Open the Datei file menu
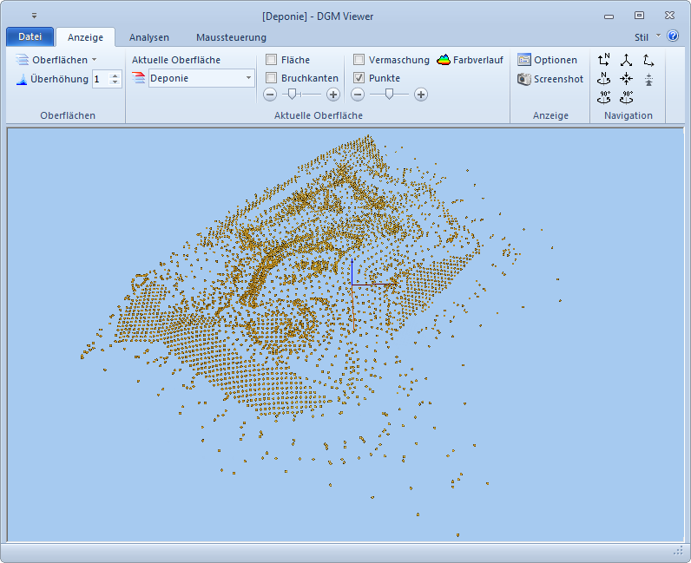691x563 pixels. coord(30,37)
